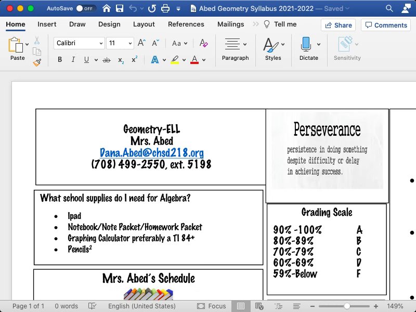
Task: Click Tell me search box
Action: click(280, 24)
